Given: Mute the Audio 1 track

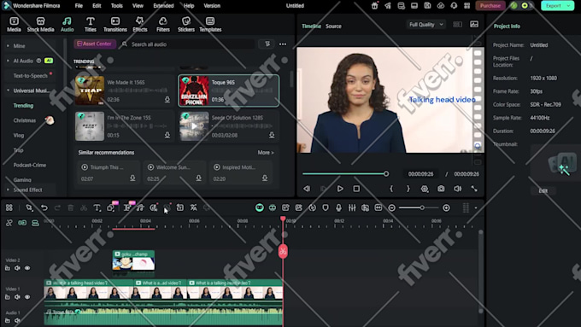Looking at the screenshot, I should coord(17,320).
